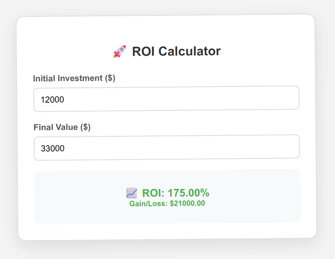Click the page background outside the card
Screen dimensions: 335x259
326,127
